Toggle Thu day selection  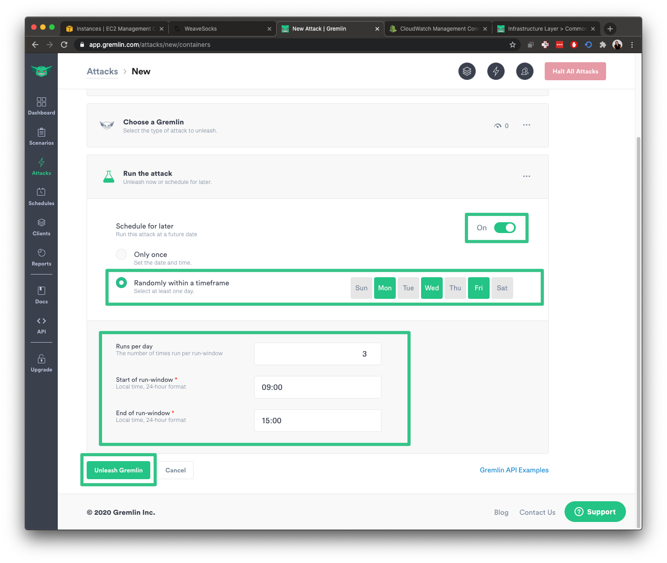(455, 288)
